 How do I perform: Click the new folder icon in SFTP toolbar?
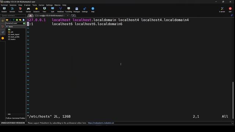tap(20, 20)
